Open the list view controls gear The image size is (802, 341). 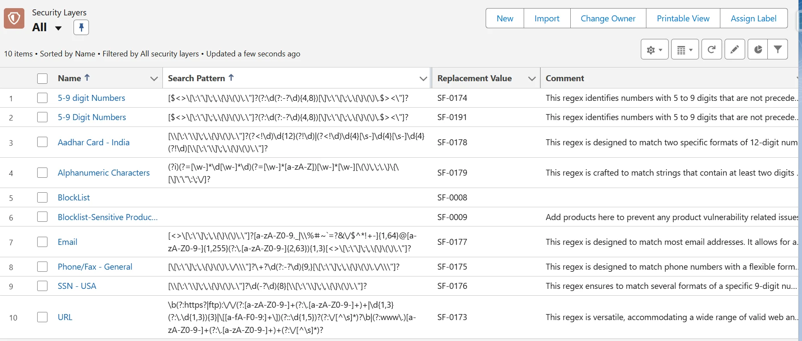(x=654, y=50)
